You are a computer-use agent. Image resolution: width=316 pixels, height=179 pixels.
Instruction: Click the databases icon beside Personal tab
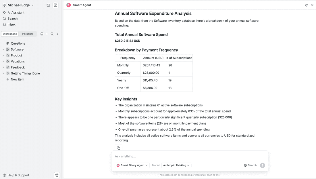click(42, 34)
